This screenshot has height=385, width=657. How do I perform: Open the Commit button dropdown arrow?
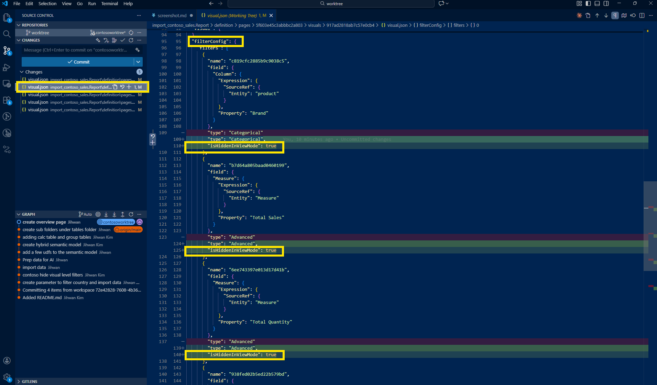[138, 62]
